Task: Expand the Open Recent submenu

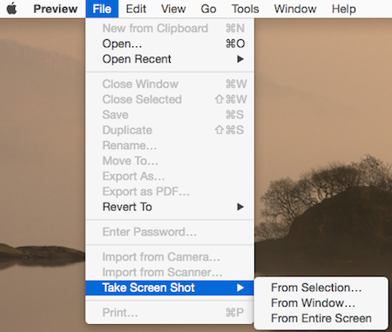Action: [170, 59]
